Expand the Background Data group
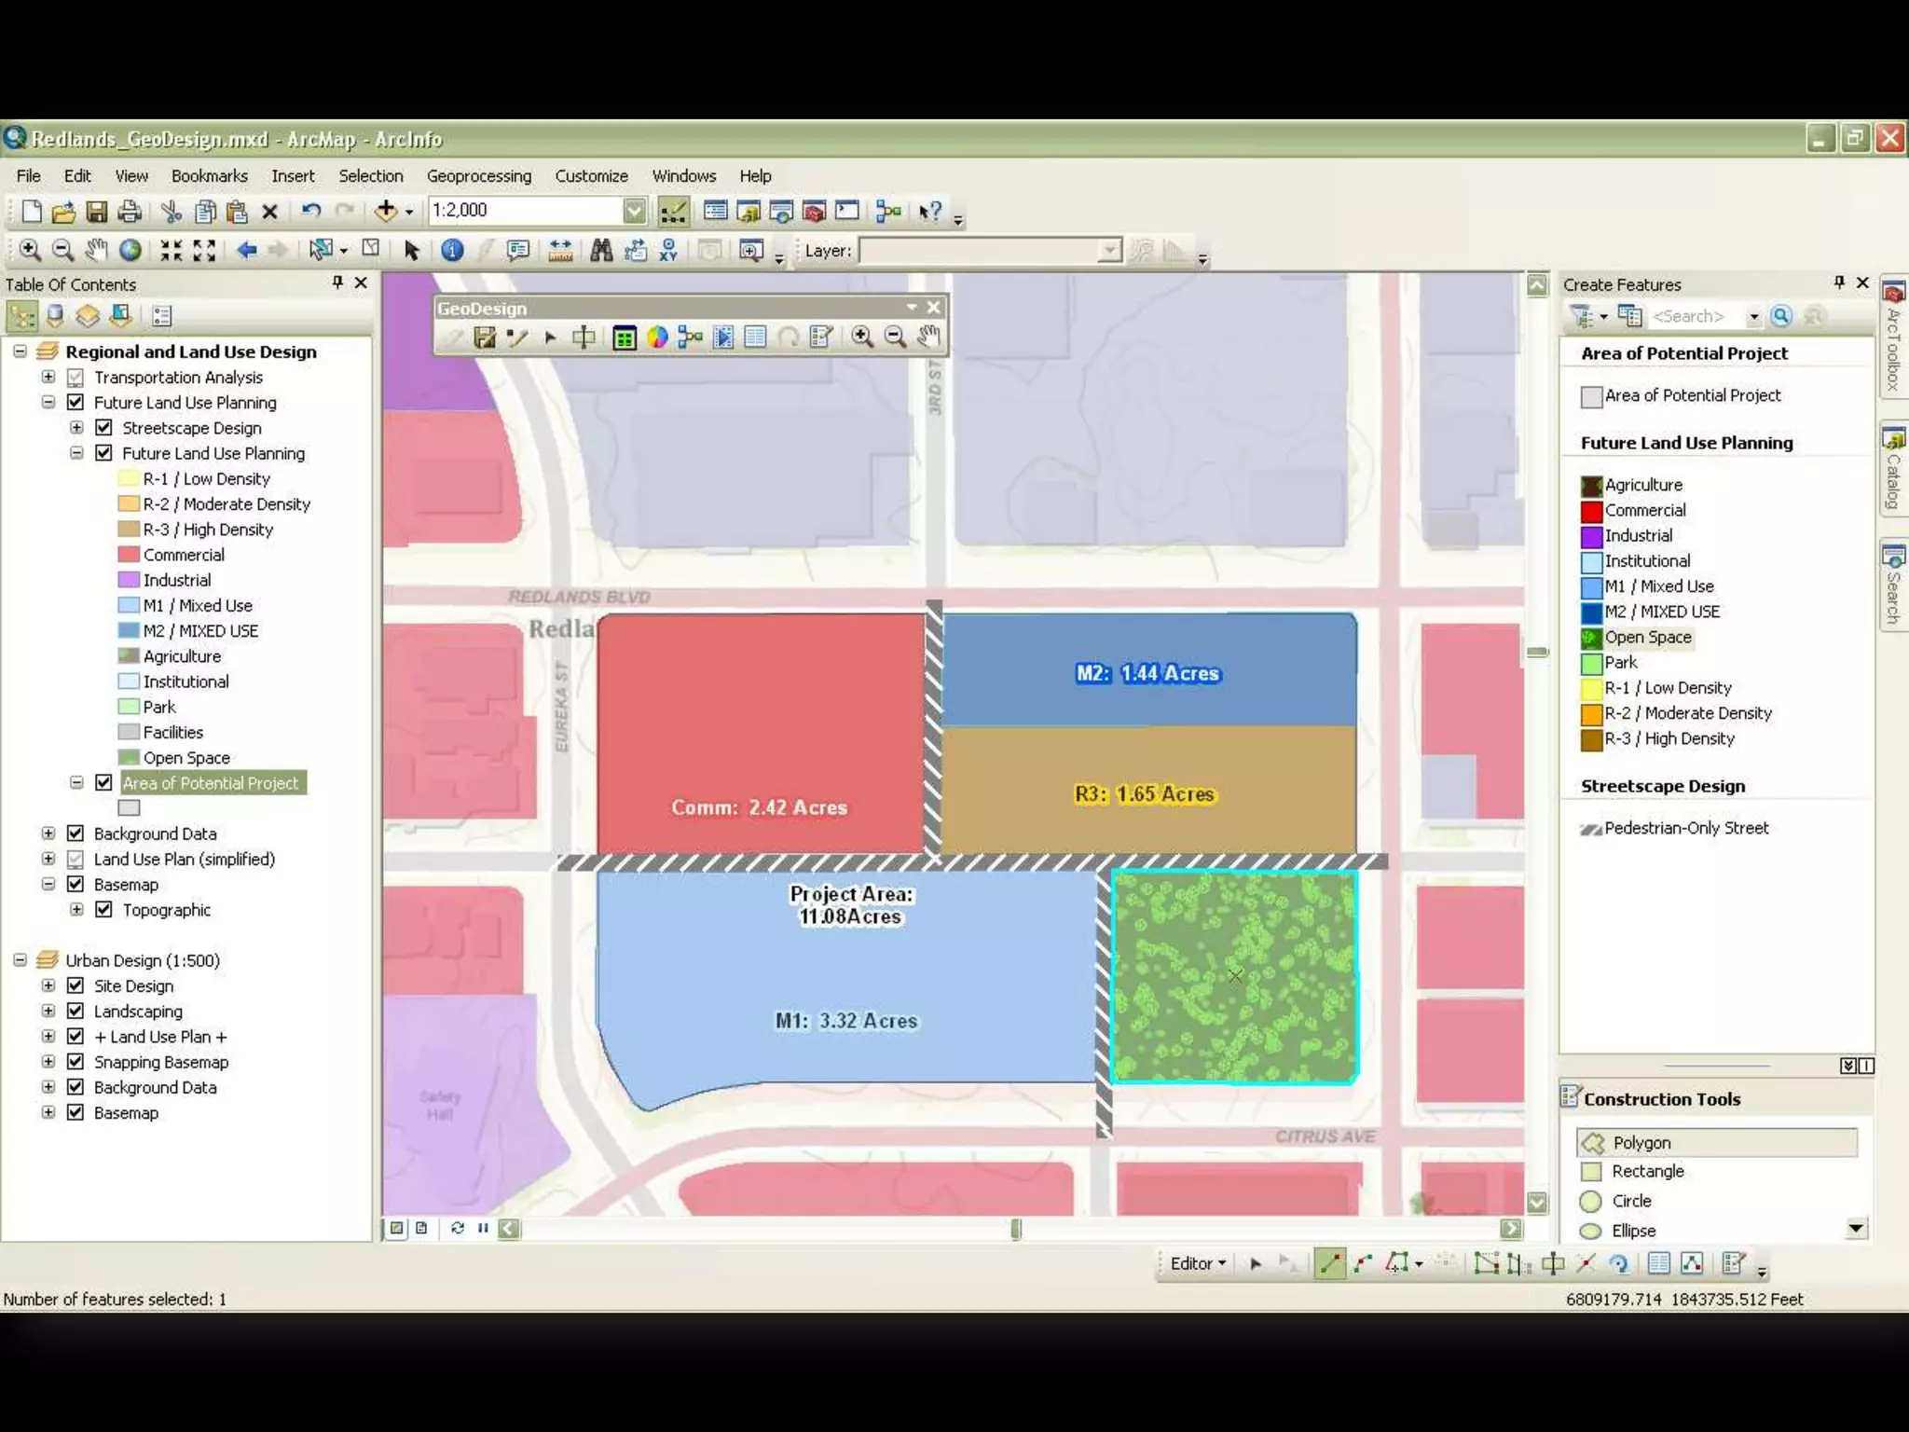The width and height of the screenshot is (1909, 1432). (48, 833)
